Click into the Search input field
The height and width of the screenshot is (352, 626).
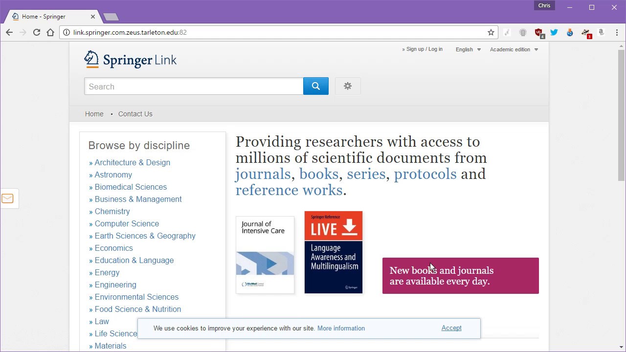[x=194, y=86]
